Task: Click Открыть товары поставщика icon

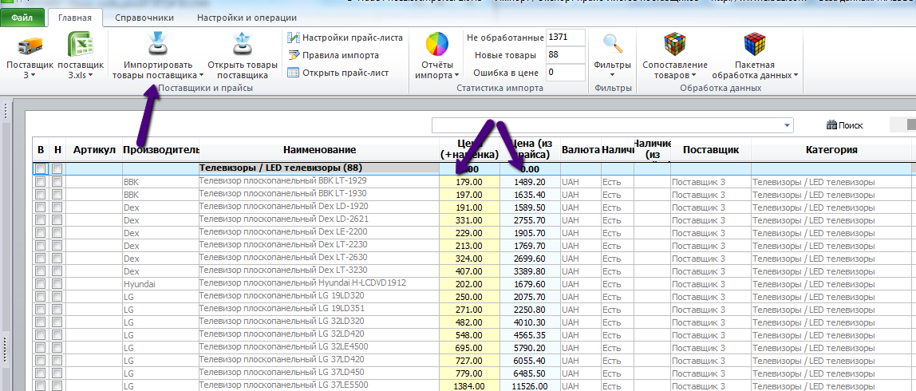Action: [242, 45]
